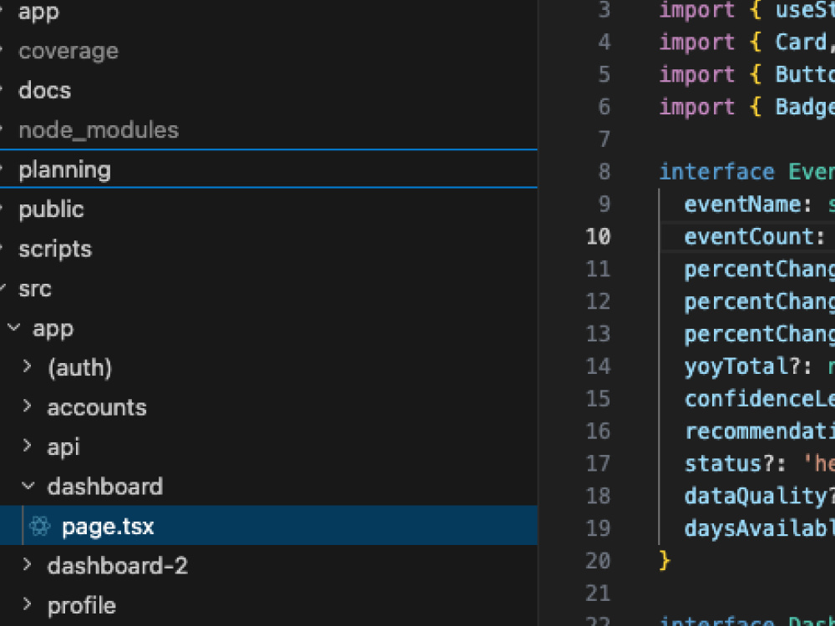Click the percentChang text on line 11

pos(759,270)
